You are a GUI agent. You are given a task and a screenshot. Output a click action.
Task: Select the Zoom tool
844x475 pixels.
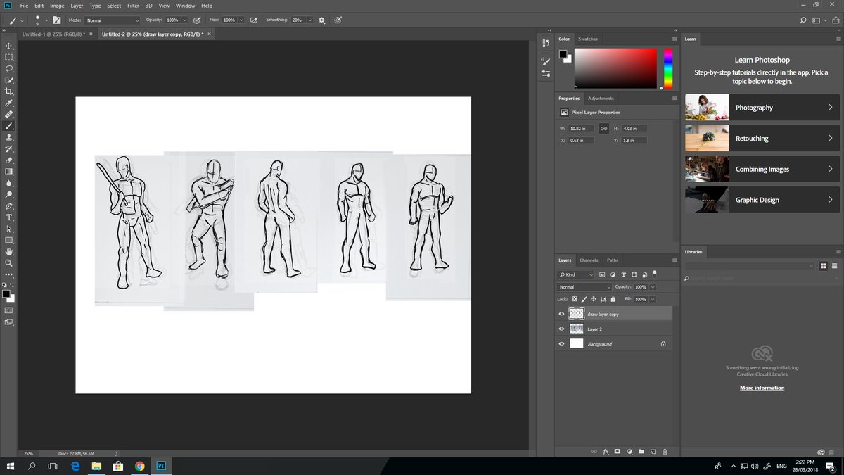point(9,263)
